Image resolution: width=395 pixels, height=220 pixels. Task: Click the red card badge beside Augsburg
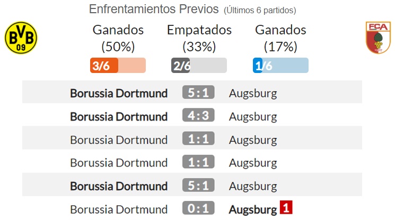286,207
